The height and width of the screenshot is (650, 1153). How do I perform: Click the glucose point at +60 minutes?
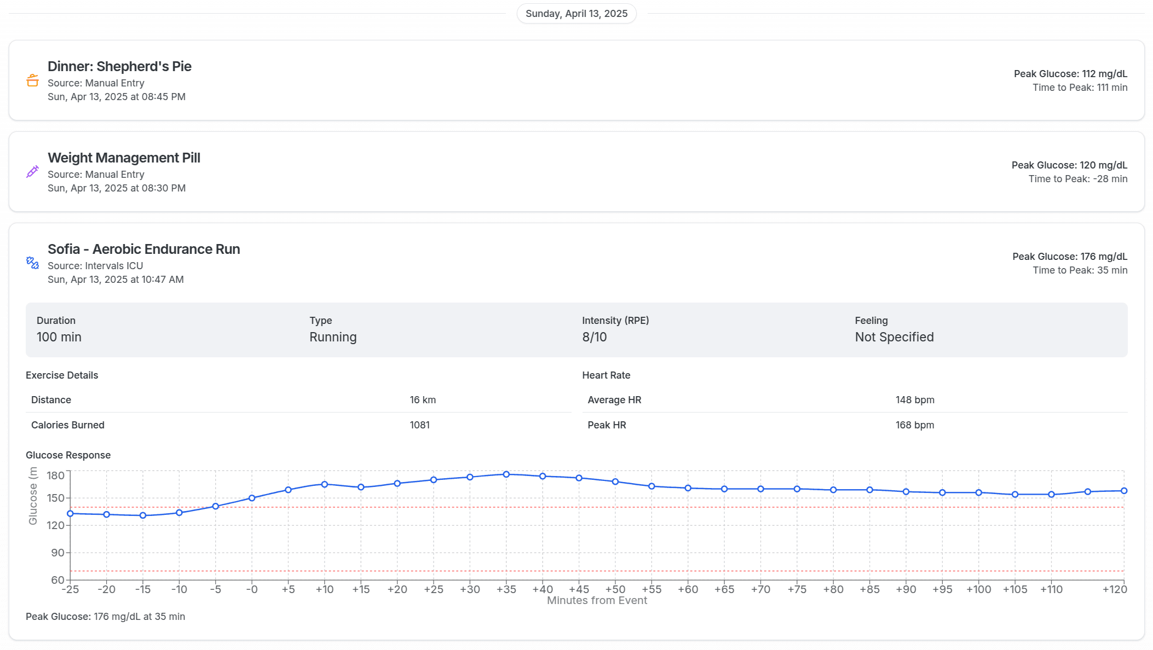[x=688, y=488]
